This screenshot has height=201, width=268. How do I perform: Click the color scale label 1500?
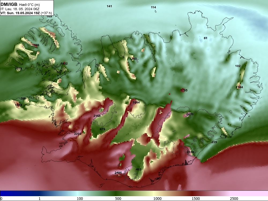click(x=196, y=199)
